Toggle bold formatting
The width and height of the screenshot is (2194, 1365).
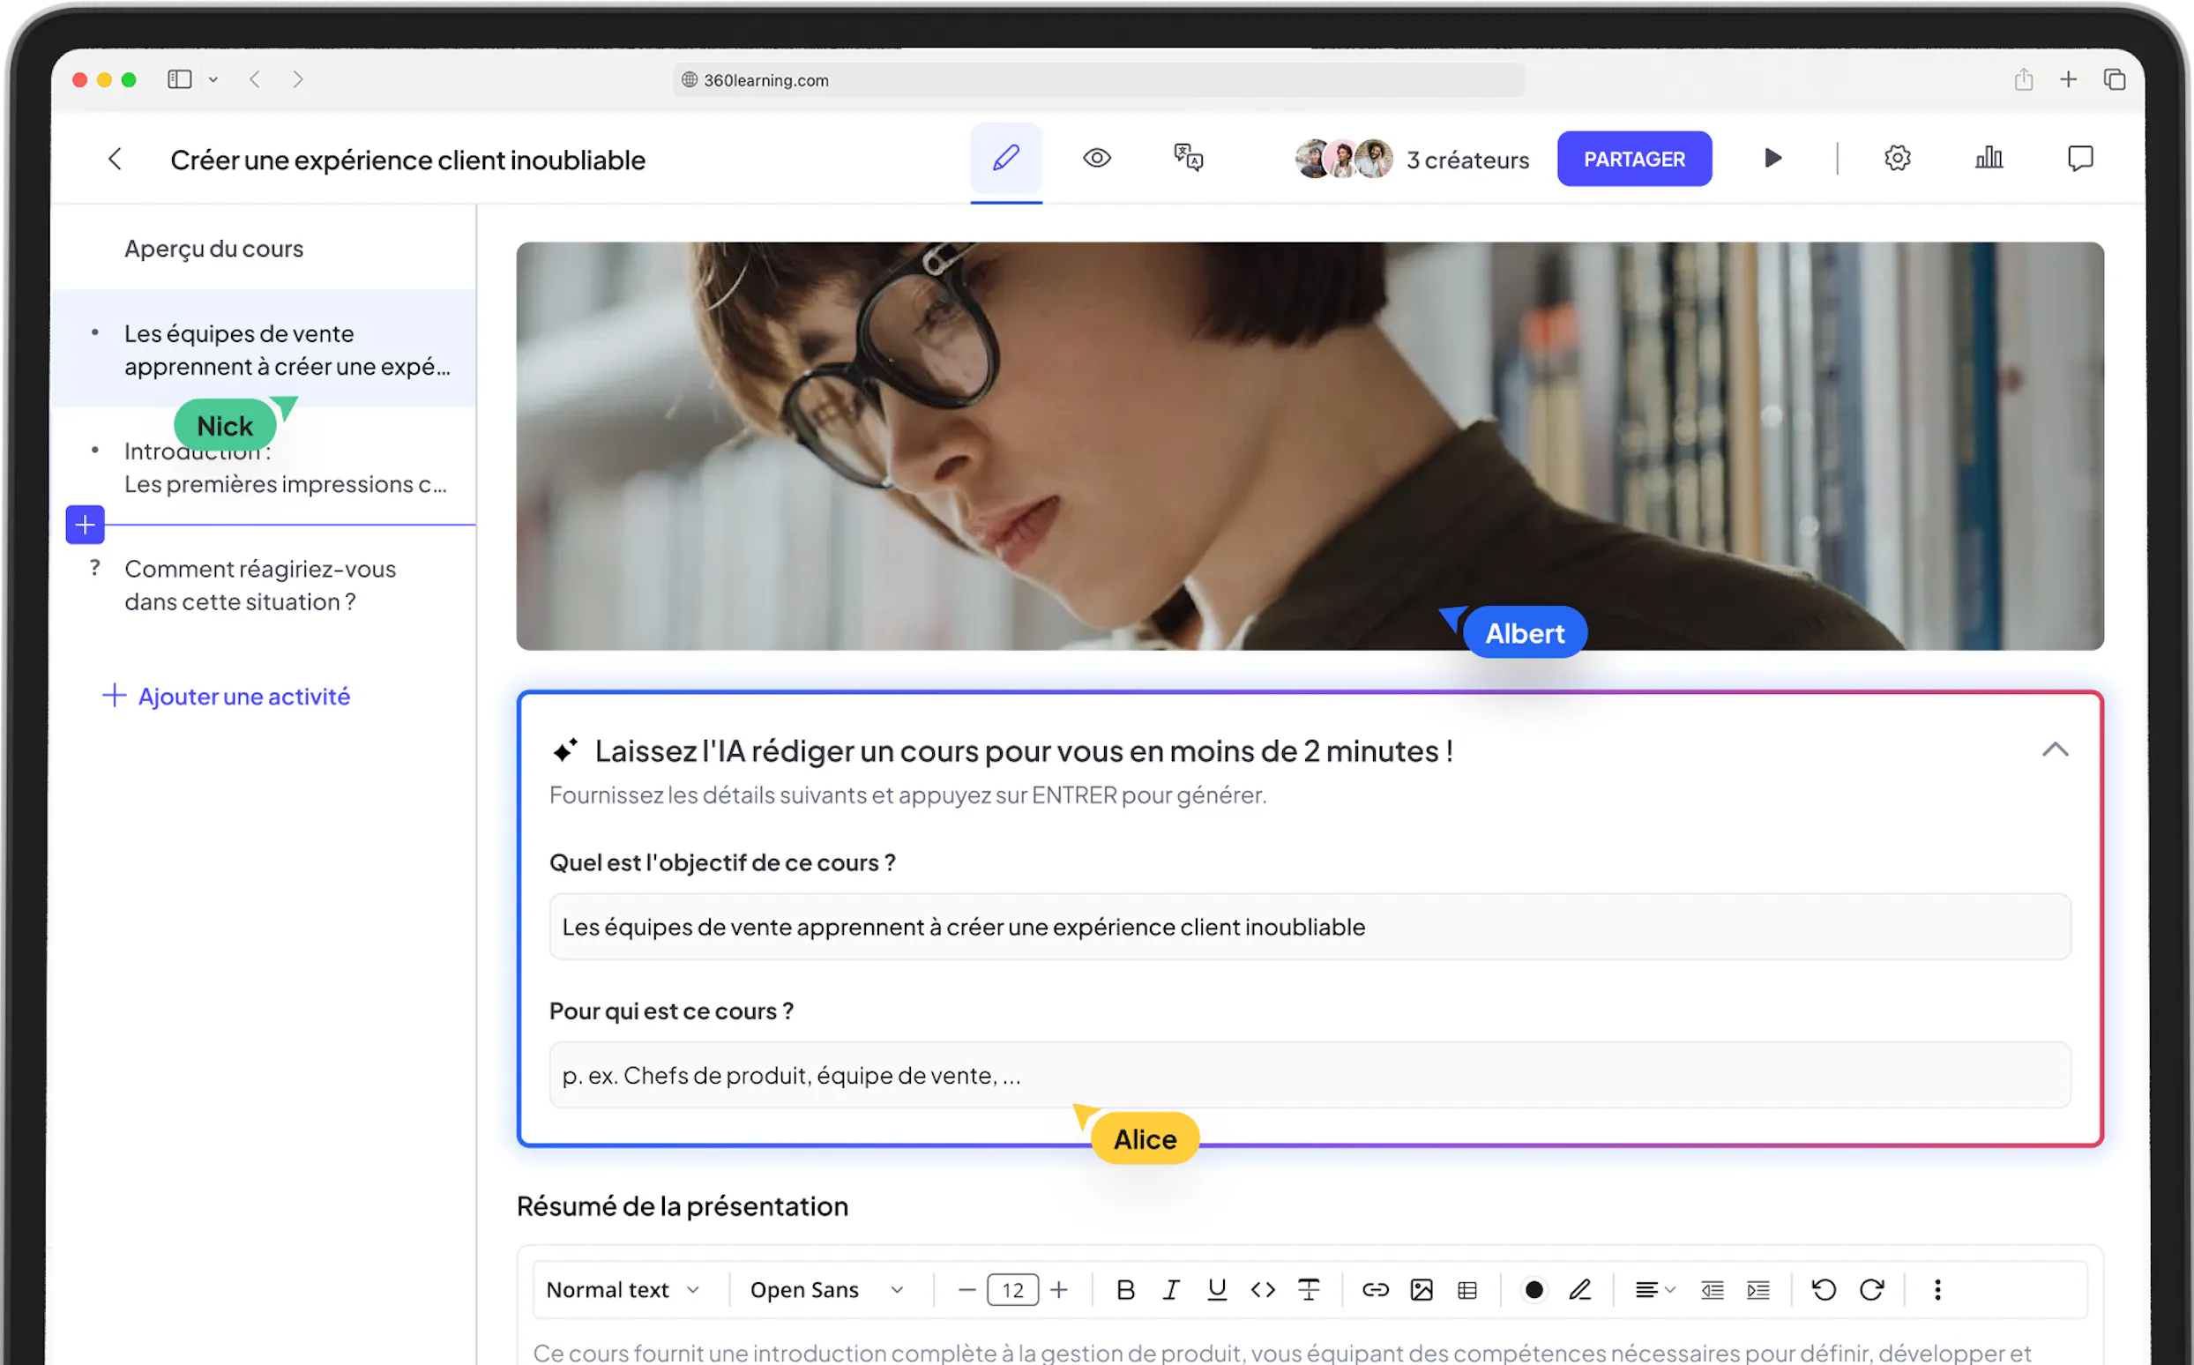tap(1125, 1289)
